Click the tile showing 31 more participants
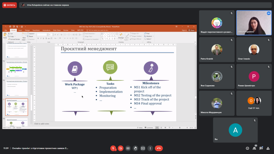274x154 pixels. (254, 103)
